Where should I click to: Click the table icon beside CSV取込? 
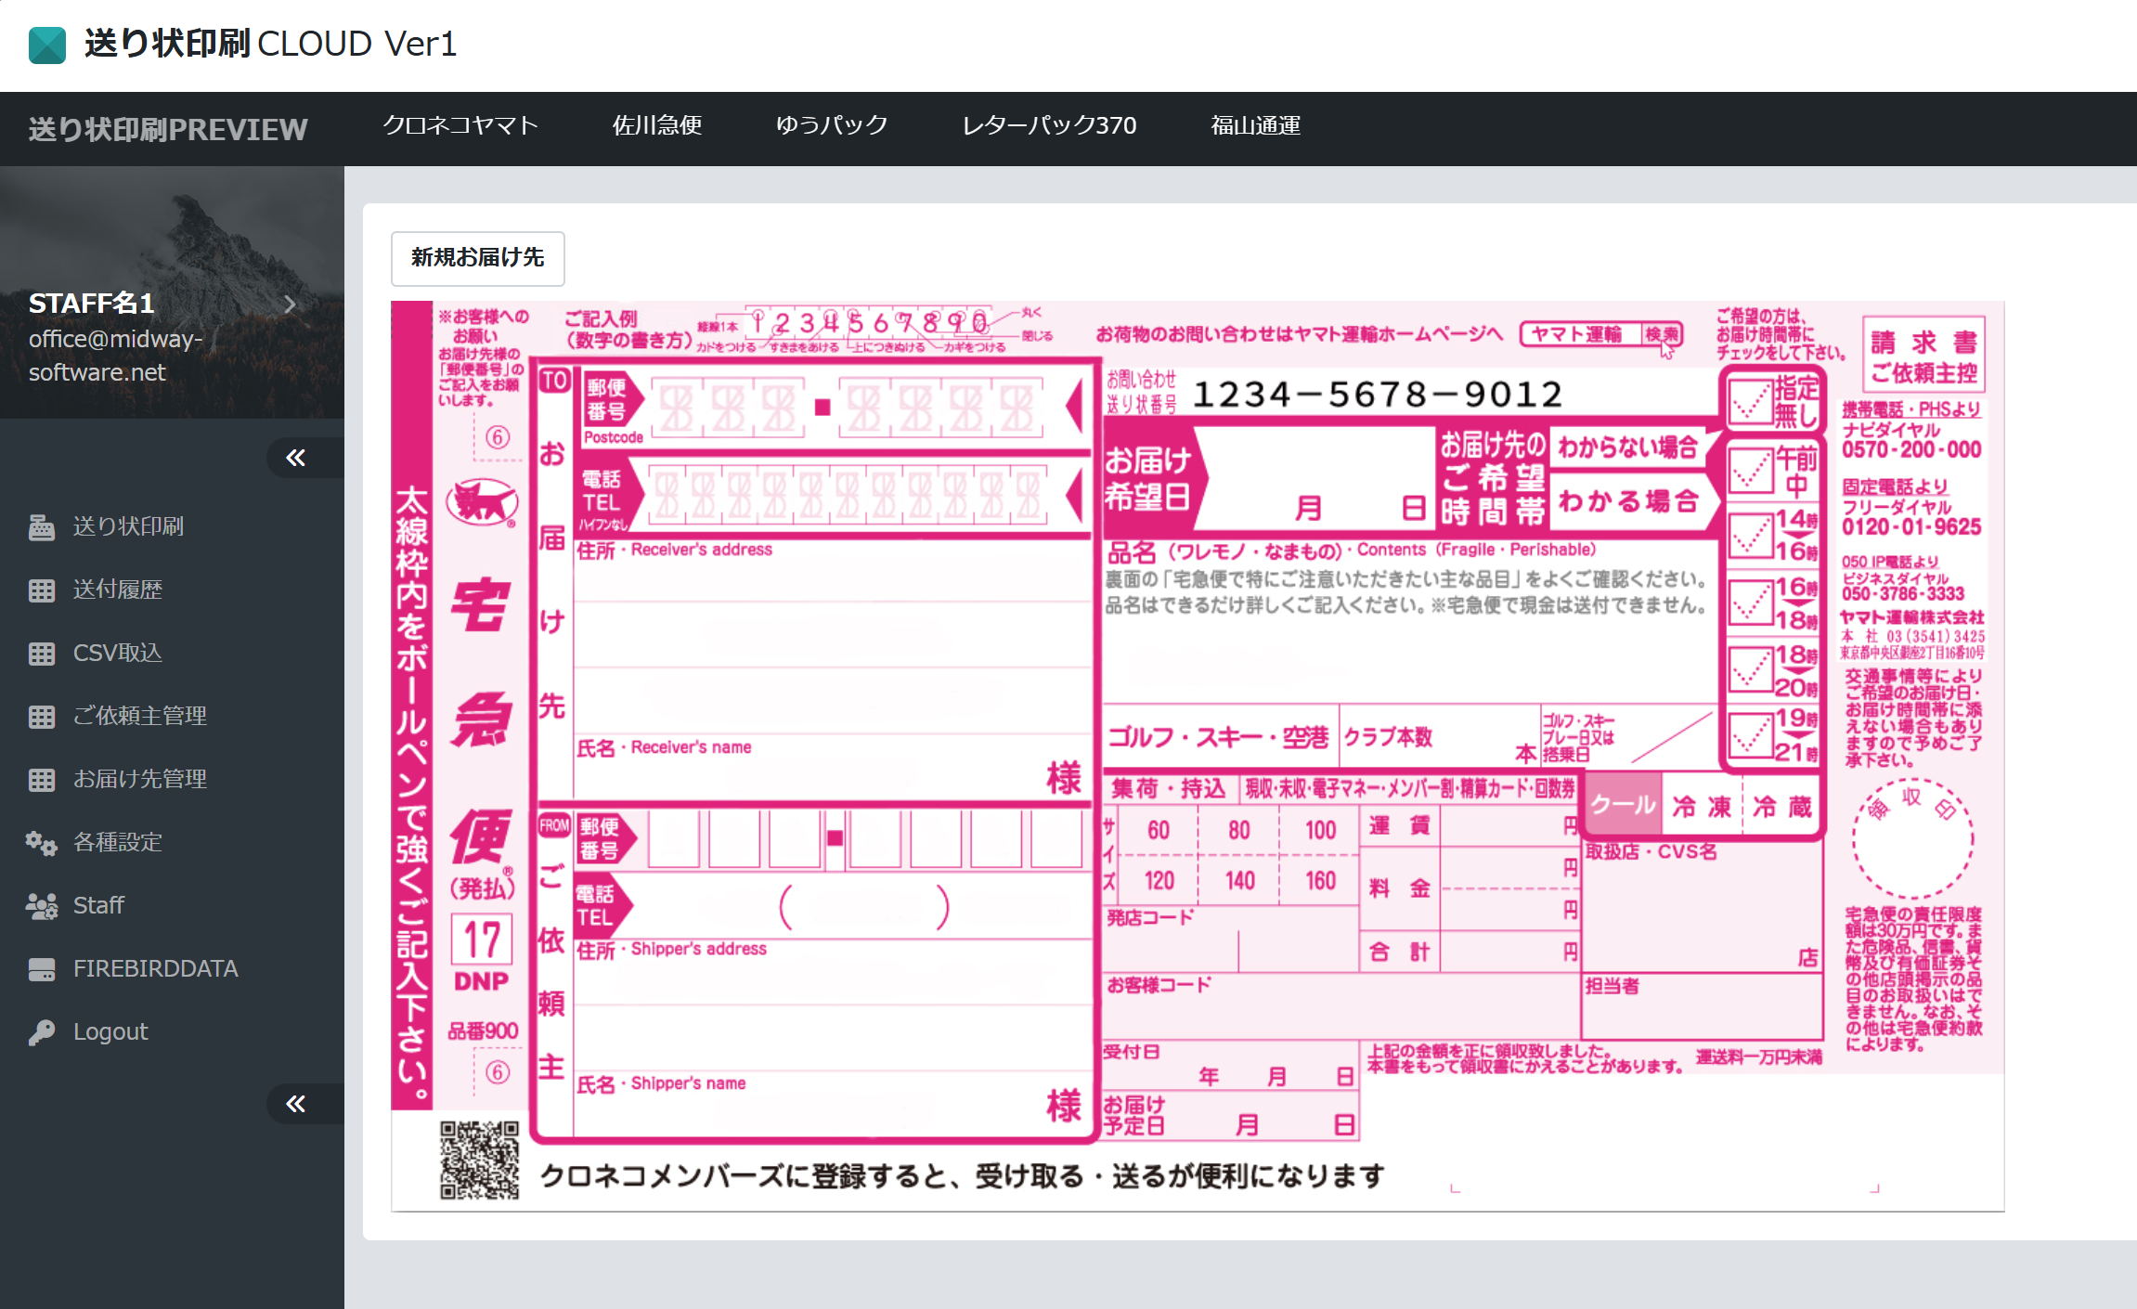pyautogui.click(x=42, y=654)
